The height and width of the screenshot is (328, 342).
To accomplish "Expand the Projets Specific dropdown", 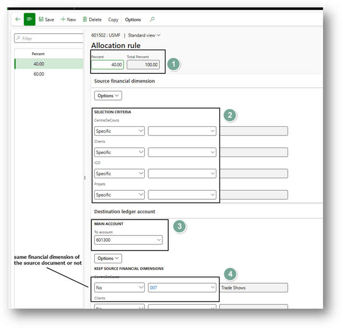I will click(119, 195).
